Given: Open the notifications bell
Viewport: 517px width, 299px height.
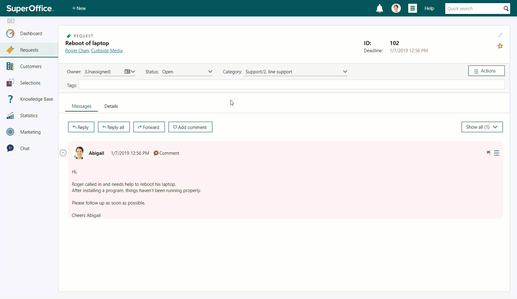Looking at the screenshot, I should click(x=380, y=8).
